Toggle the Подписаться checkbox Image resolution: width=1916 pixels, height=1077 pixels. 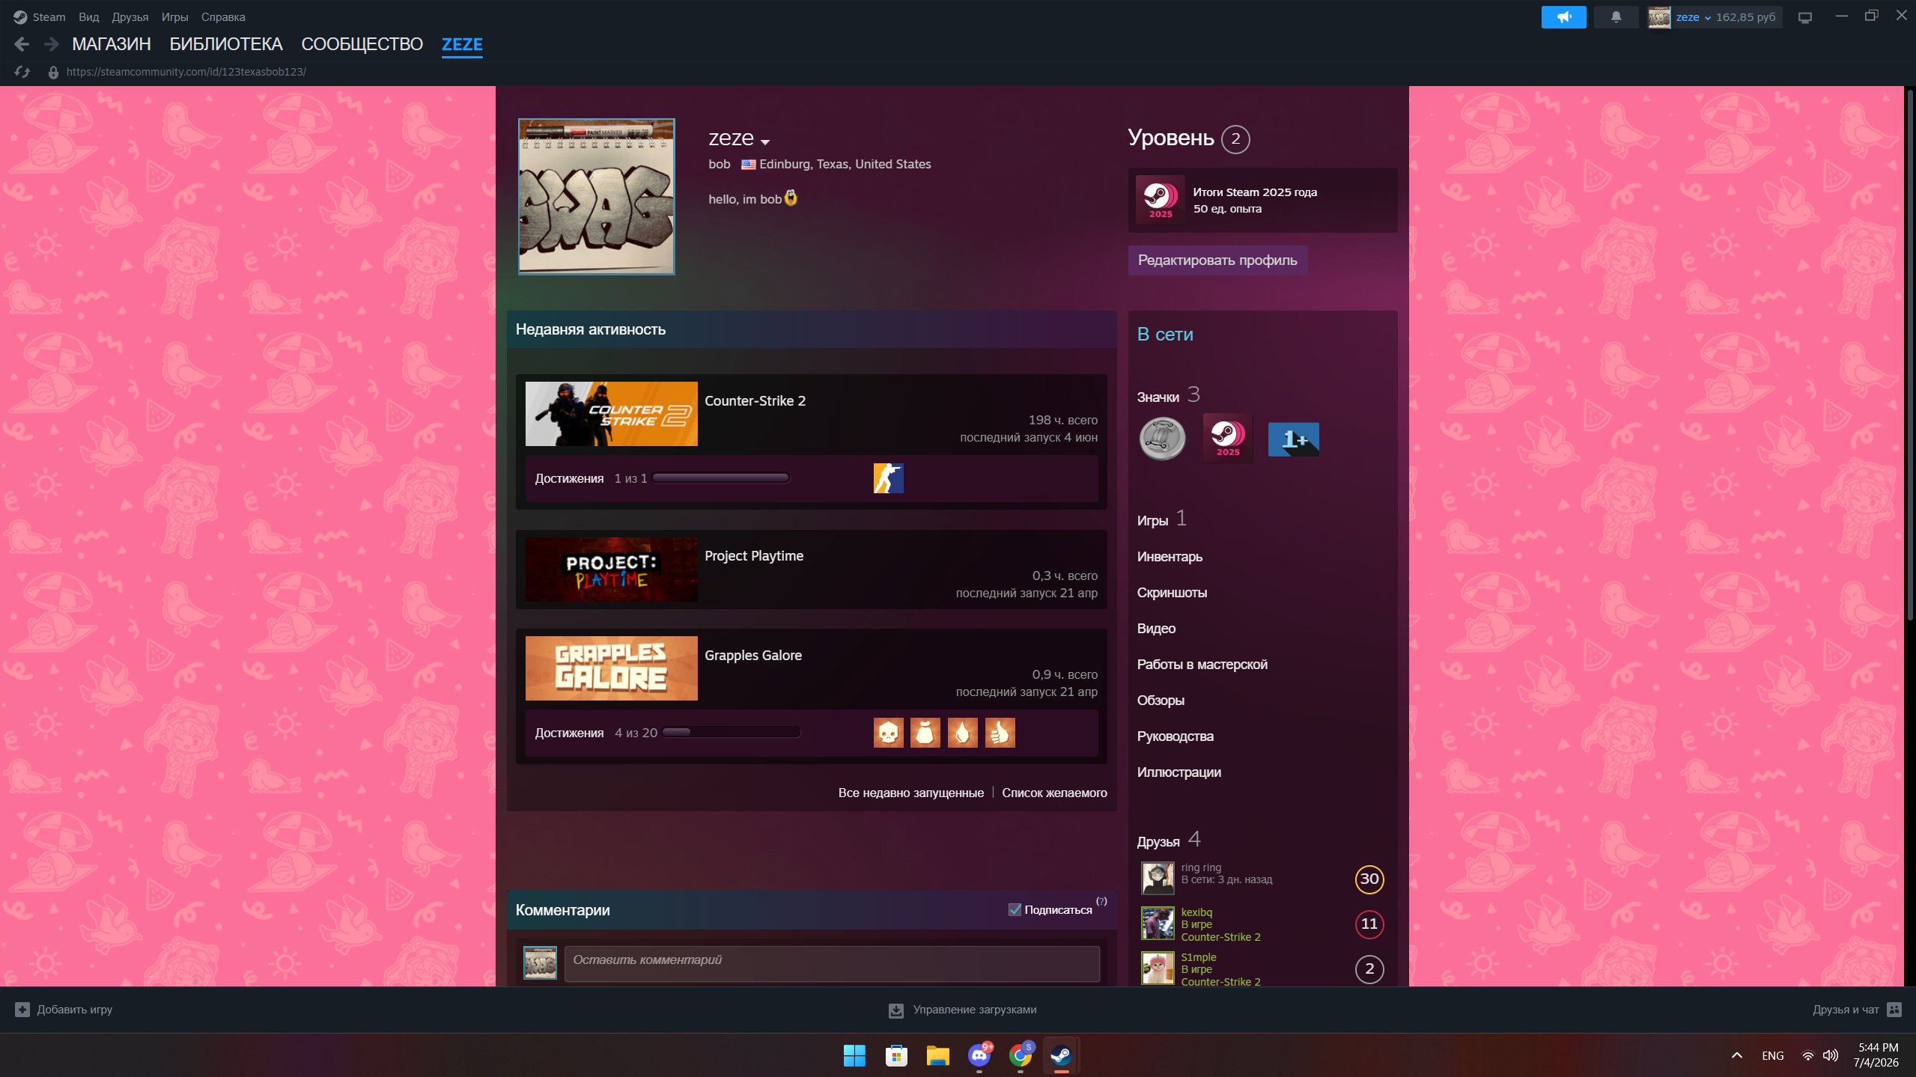[x=1015, y=910]
